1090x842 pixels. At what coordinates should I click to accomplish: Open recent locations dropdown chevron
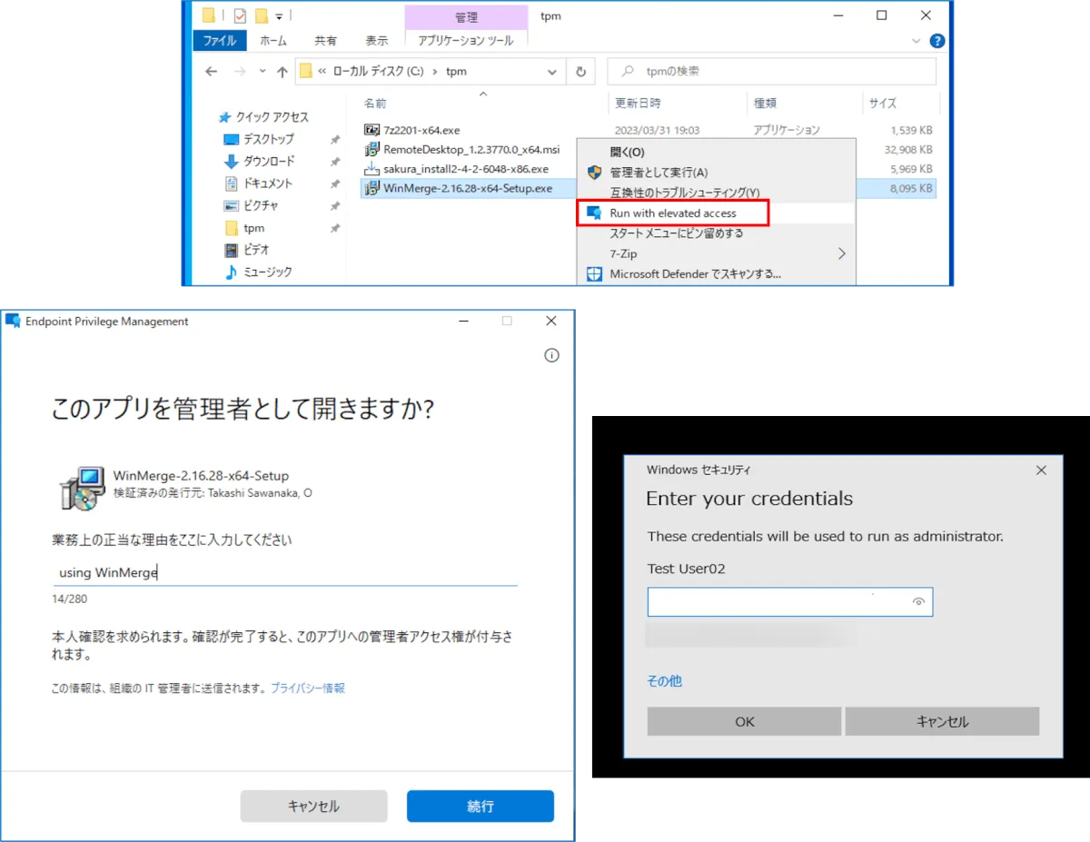click(263, 72)
